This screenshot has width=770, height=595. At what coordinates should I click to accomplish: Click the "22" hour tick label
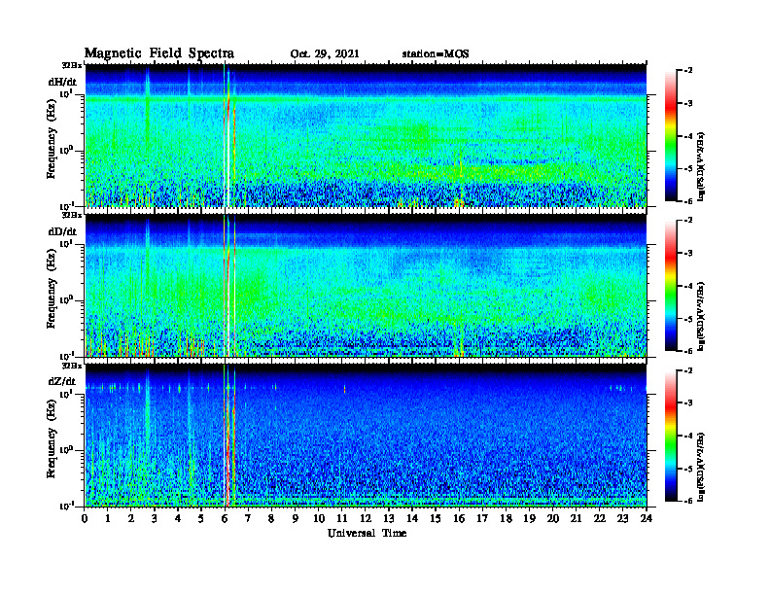tap(600, 519)
